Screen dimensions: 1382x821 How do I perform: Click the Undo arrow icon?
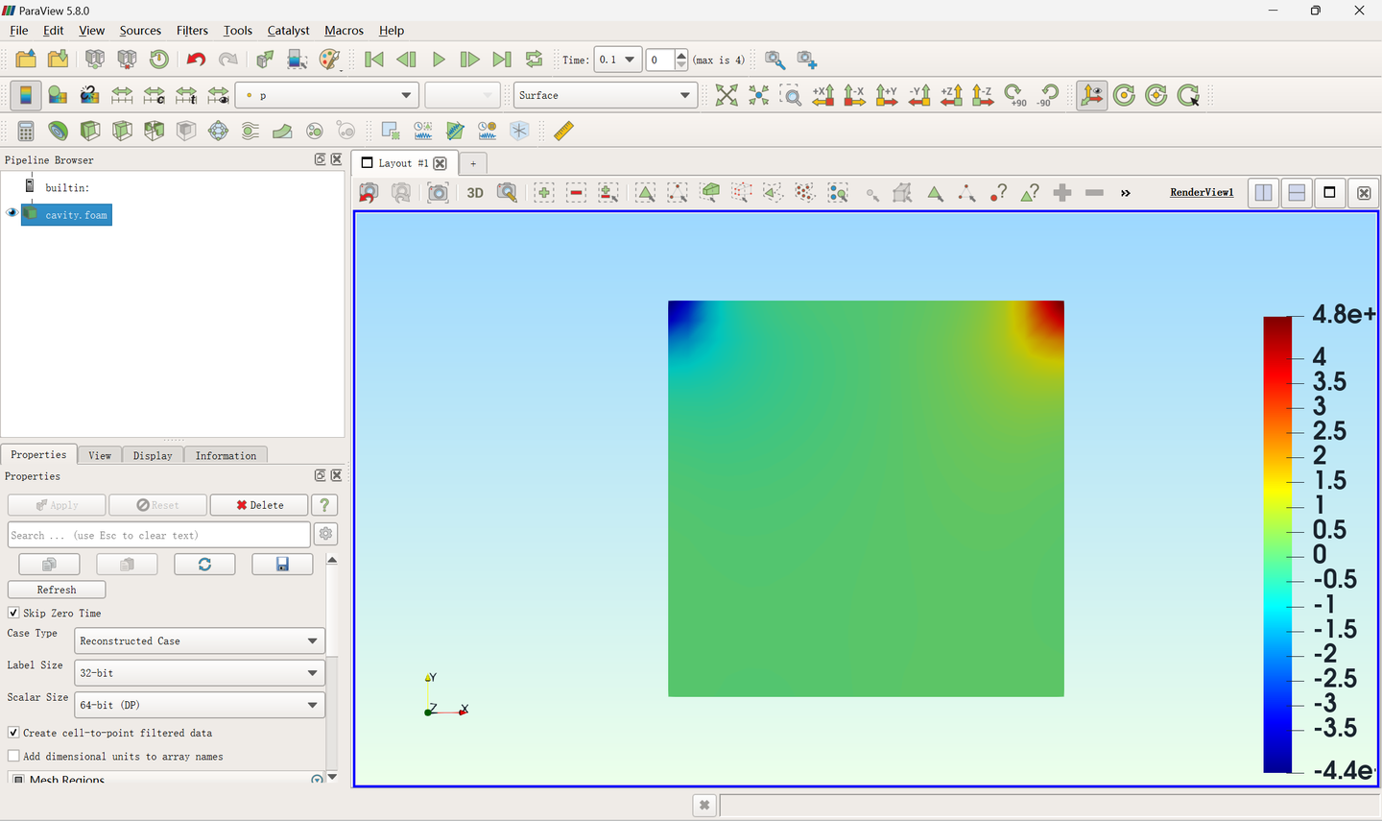[196, 60]
